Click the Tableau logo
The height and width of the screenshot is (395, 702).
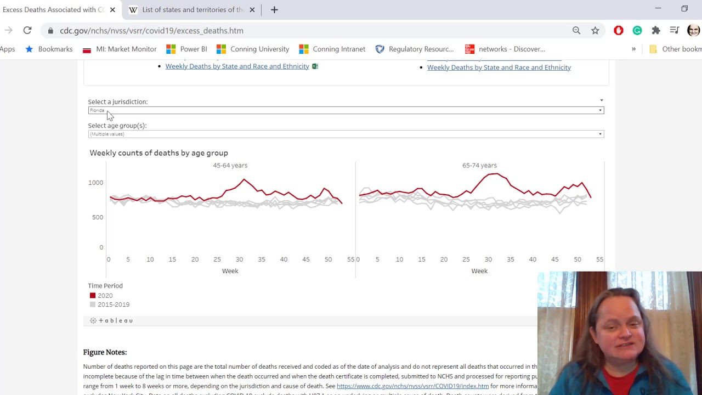coord(112,320)
